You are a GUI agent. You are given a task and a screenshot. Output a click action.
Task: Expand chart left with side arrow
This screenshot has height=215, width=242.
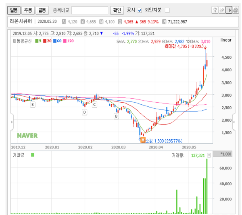coord(12,122)
